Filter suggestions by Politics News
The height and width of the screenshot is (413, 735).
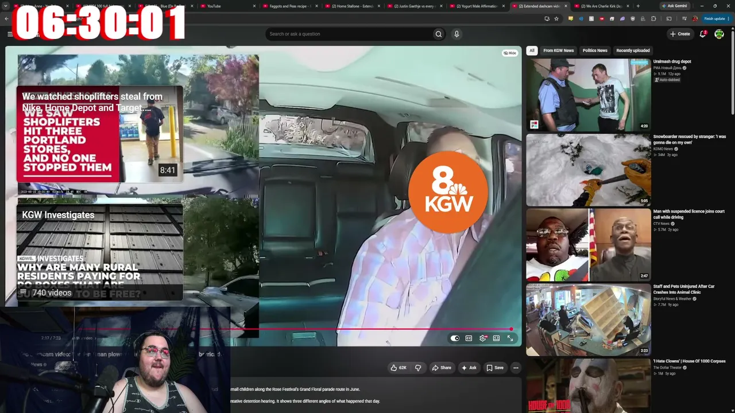click(x=595, y=50)
